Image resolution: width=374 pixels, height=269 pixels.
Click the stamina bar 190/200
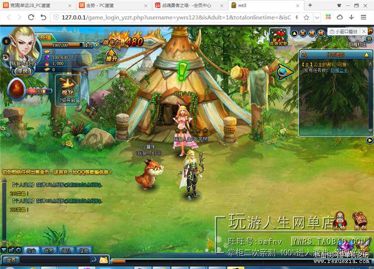coord(61,45)
